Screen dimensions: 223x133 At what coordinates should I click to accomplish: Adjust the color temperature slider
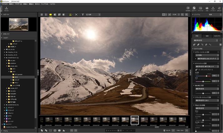206,76
